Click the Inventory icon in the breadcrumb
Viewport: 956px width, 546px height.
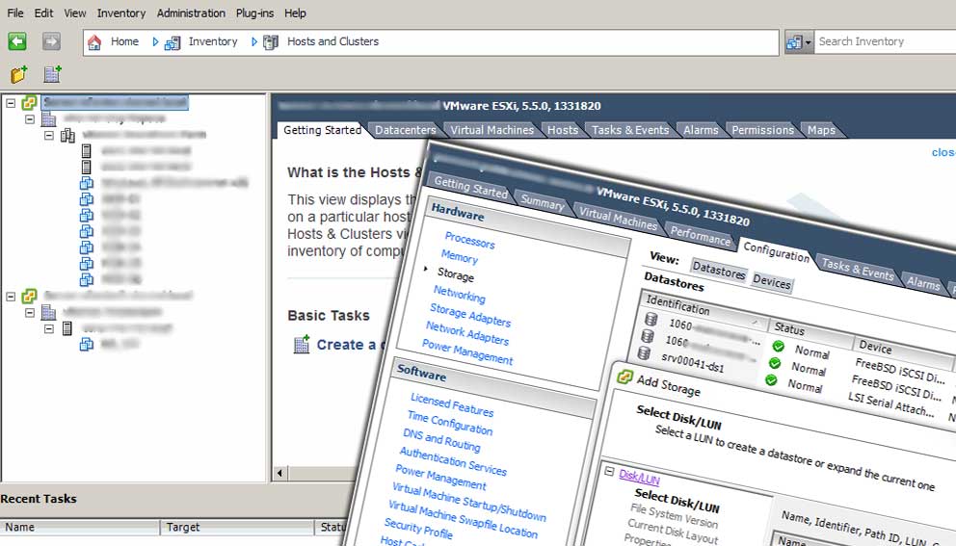point(173,42)
